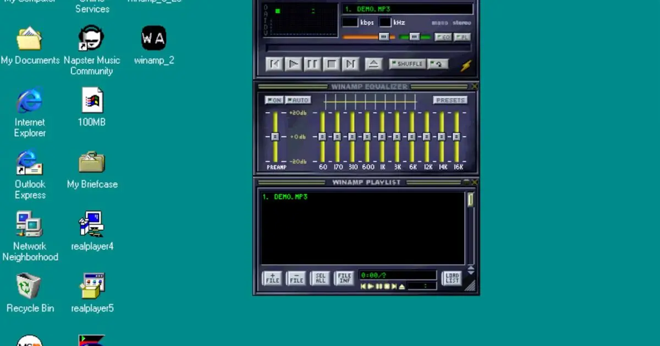This screenshot has width=660, height=346.
Task: Select the 100MB file icon
Action: [92, 108]
